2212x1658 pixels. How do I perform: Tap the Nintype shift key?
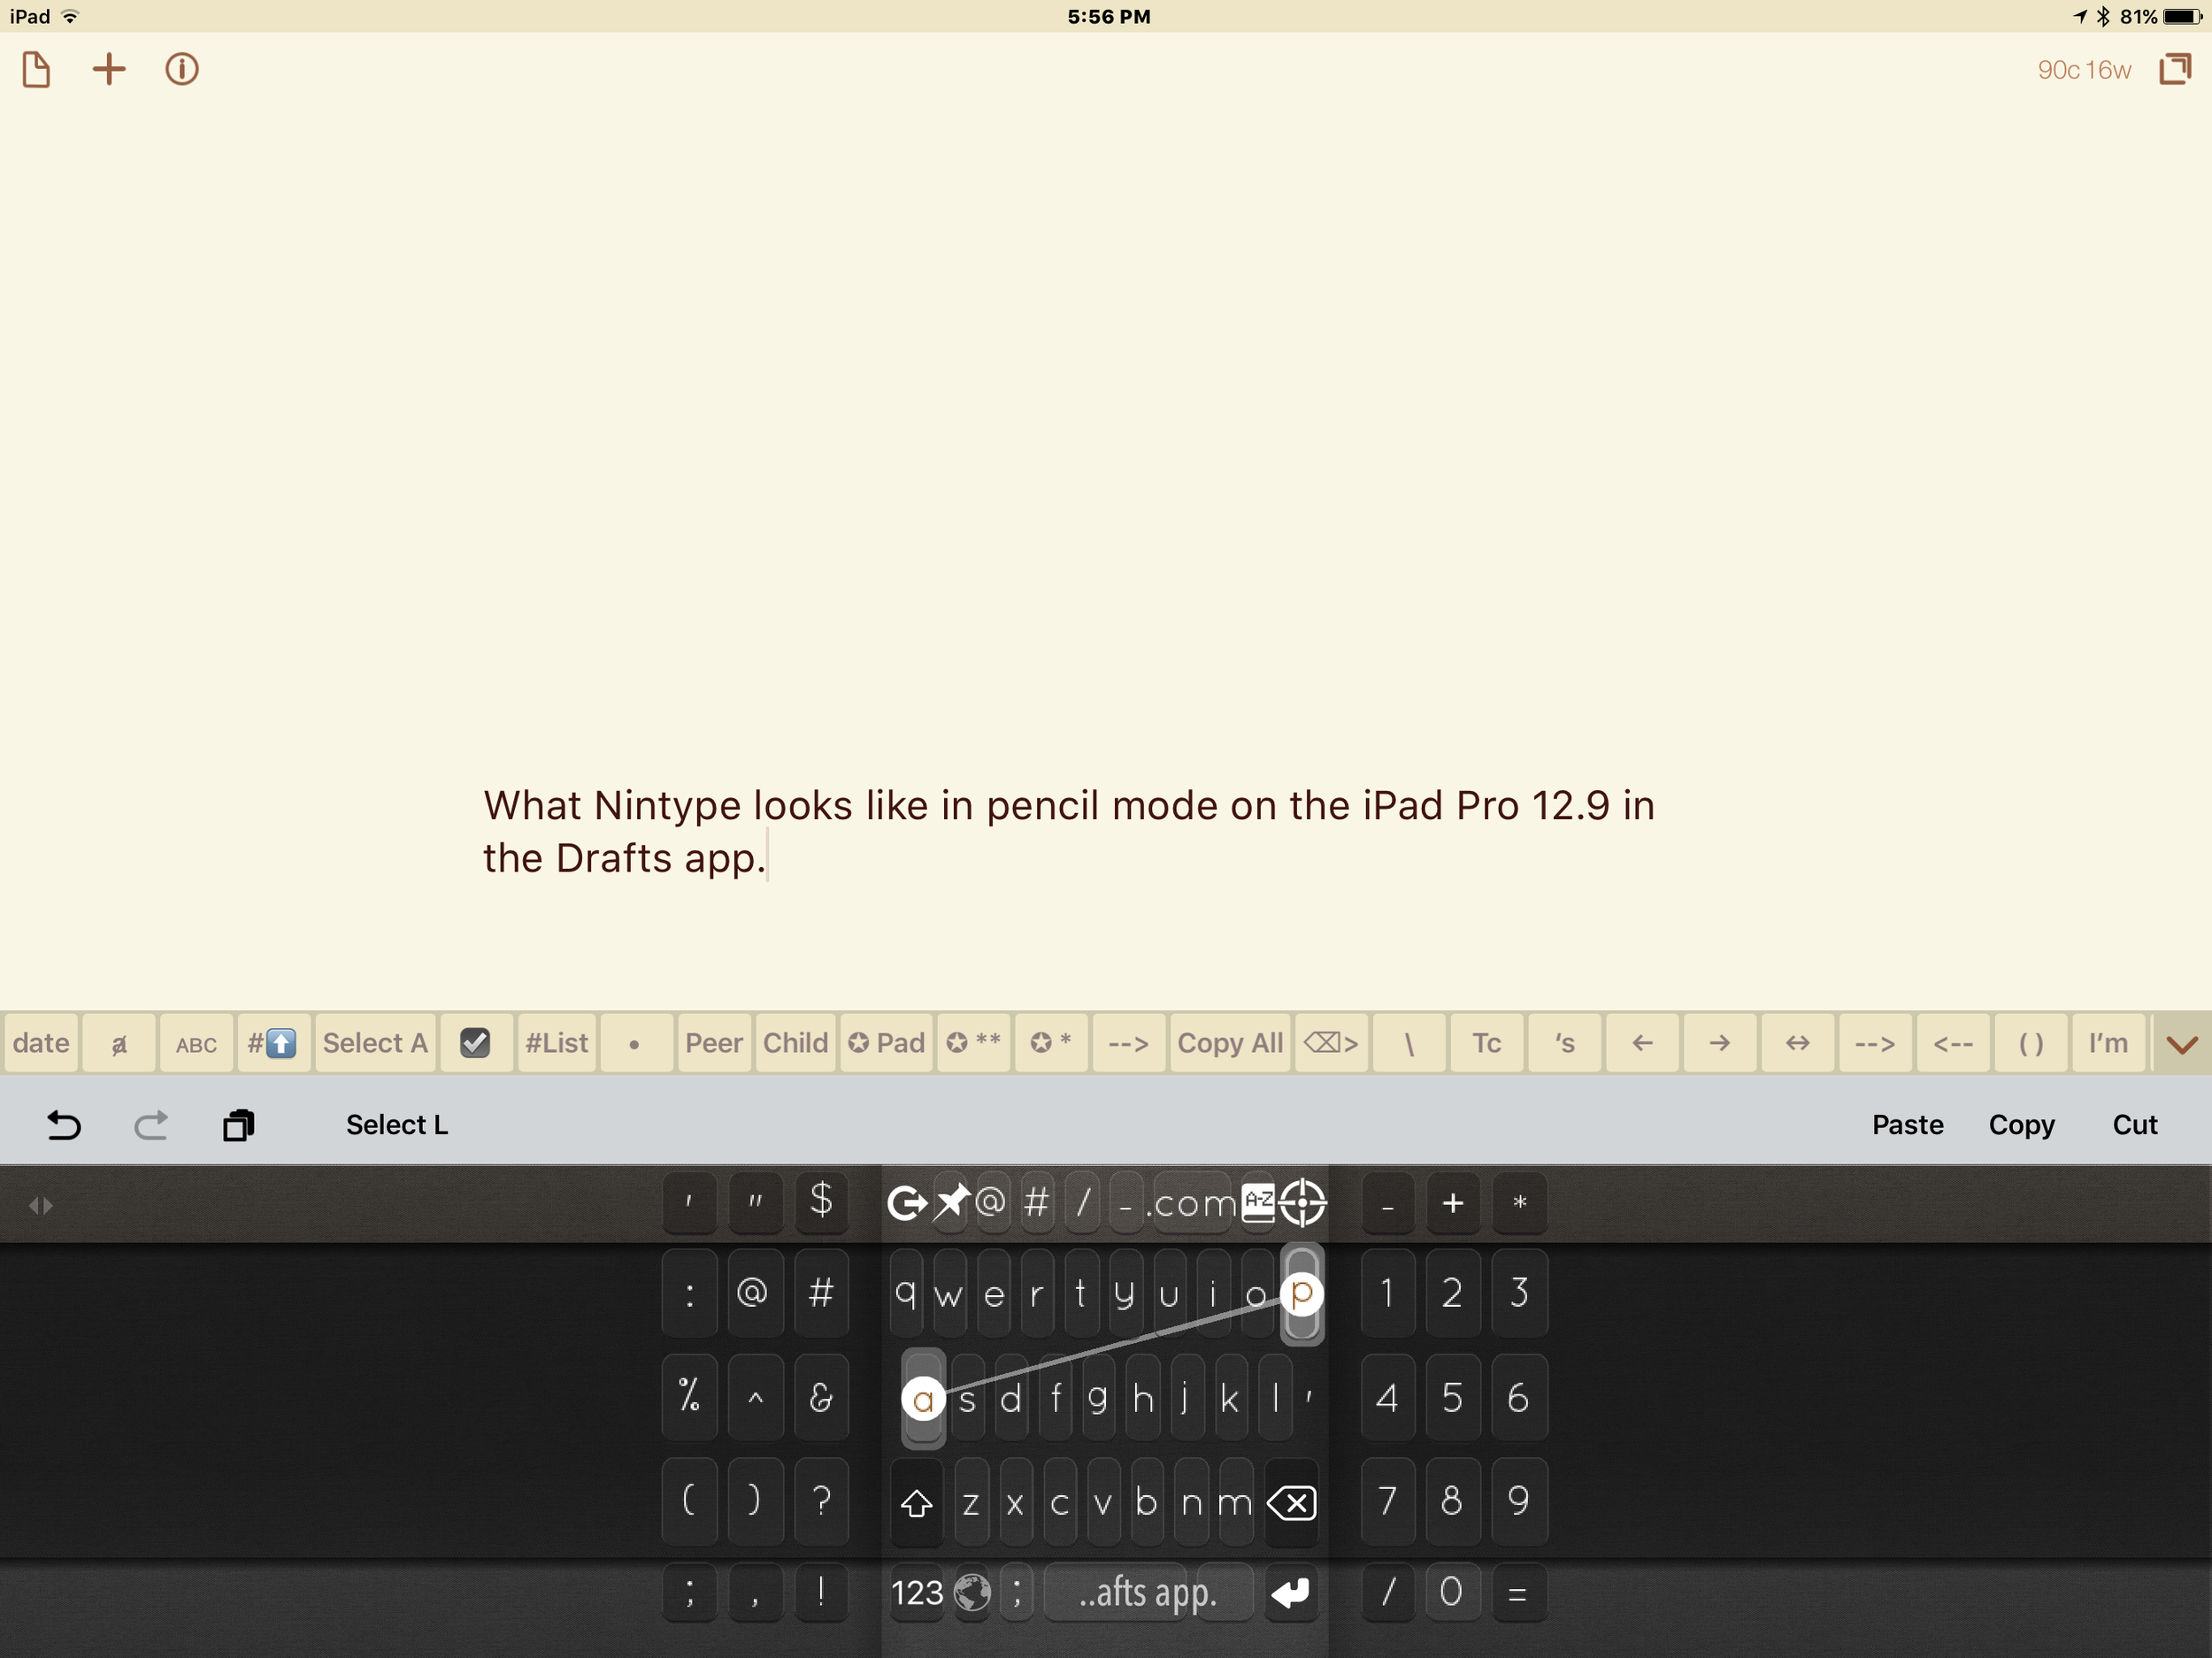coord(917,1503)
